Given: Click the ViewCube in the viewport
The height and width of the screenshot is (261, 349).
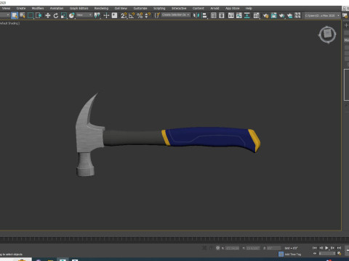Looking at the screenshot, I should click(327, 34).
